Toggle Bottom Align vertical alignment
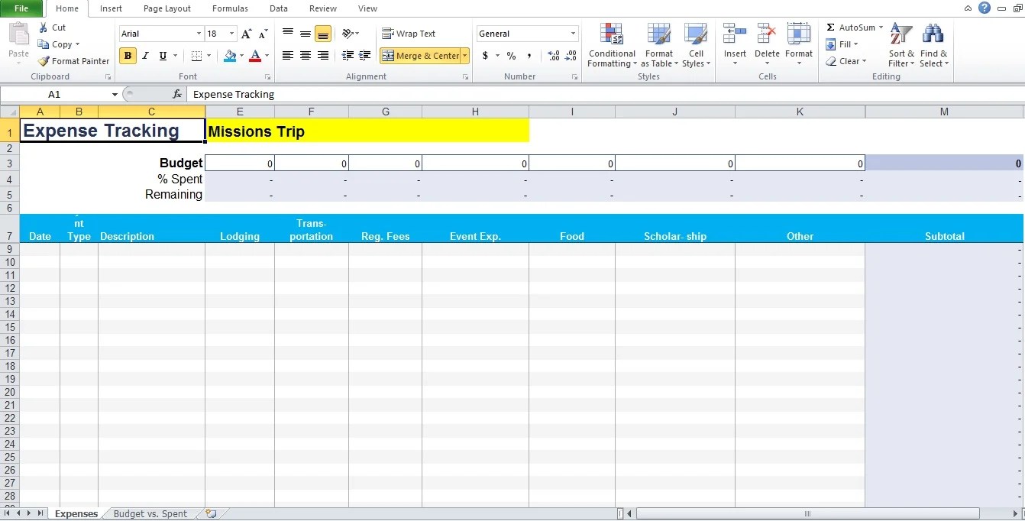Viewport: 1025px width, 521px height. (323, 34)
